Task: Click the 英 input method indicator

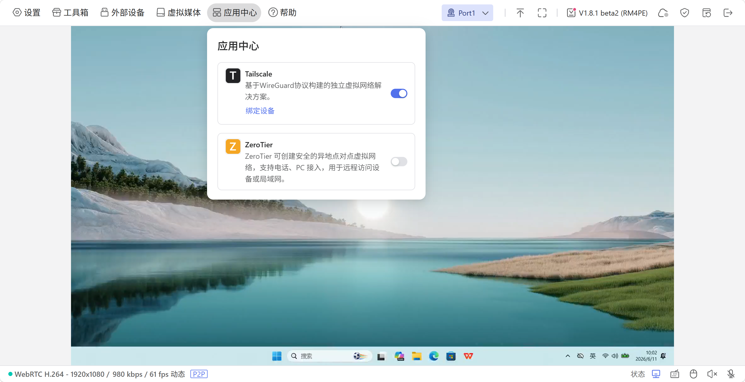Action: (x=593, y=356)
